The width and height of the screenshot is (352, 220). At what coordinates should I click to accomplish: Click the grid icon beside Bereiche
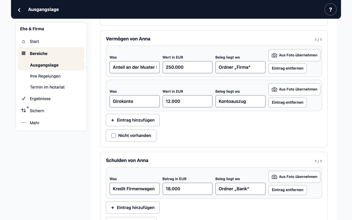coord(24,53)
